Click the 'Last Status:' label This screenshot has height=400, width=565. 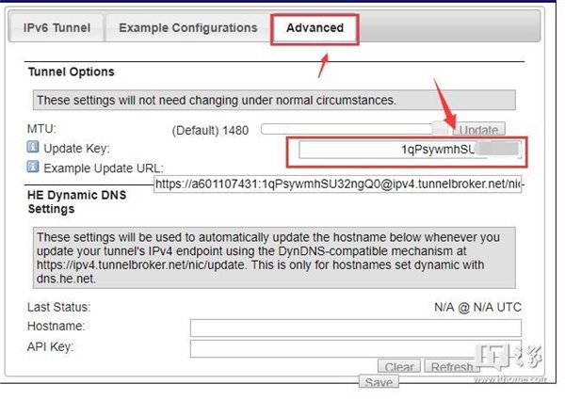click(59, 307)
